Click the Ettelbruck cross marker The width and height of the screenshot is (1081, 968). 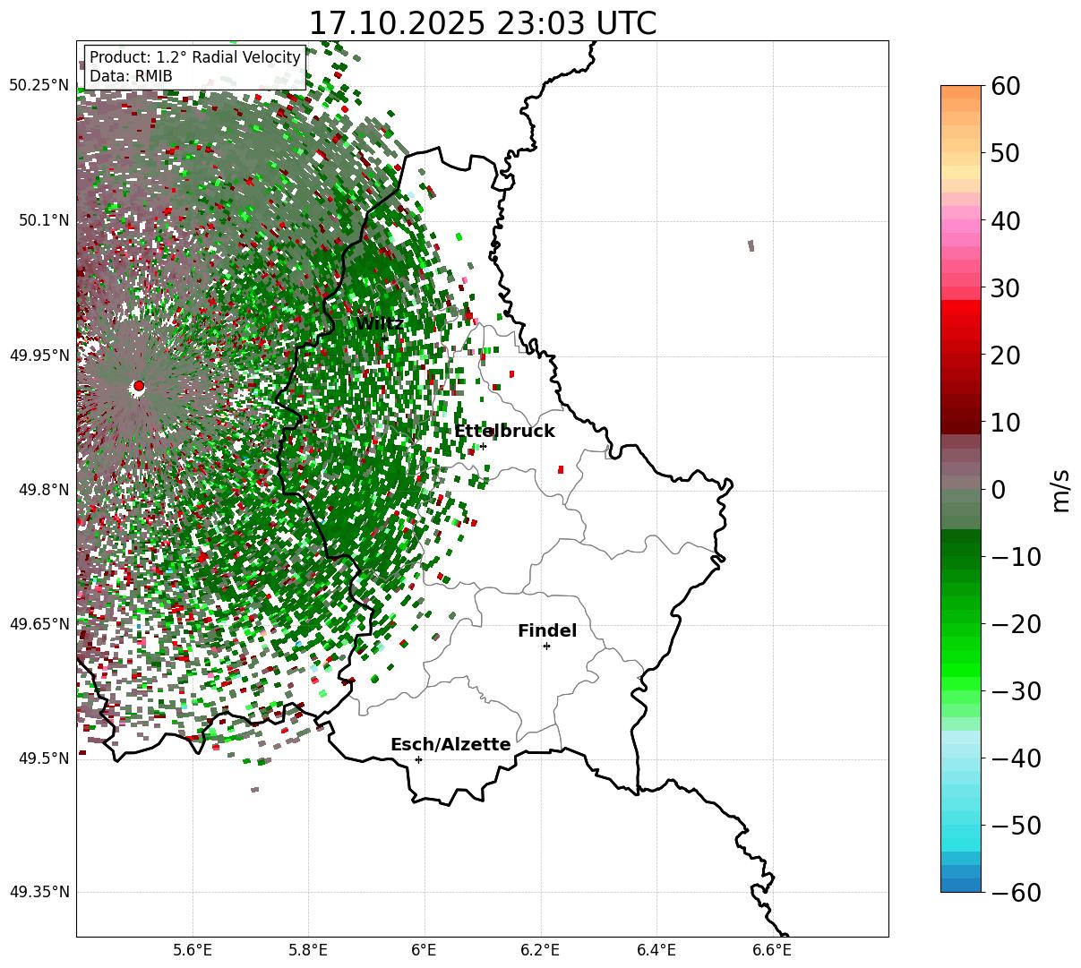[x=483, y=446]
